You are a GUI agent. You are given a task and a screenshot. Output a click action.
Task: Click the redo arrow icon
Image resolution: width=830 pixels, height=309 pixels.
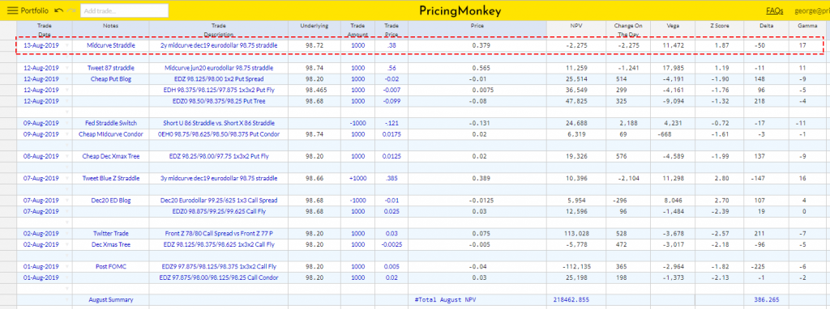(71, 11)
